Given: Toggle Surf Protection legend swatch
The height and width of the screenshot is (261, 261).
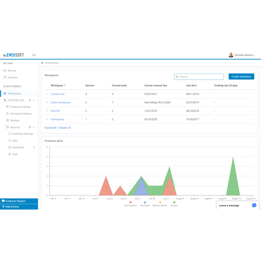Looking at the screenshot, I should point(130,202).
